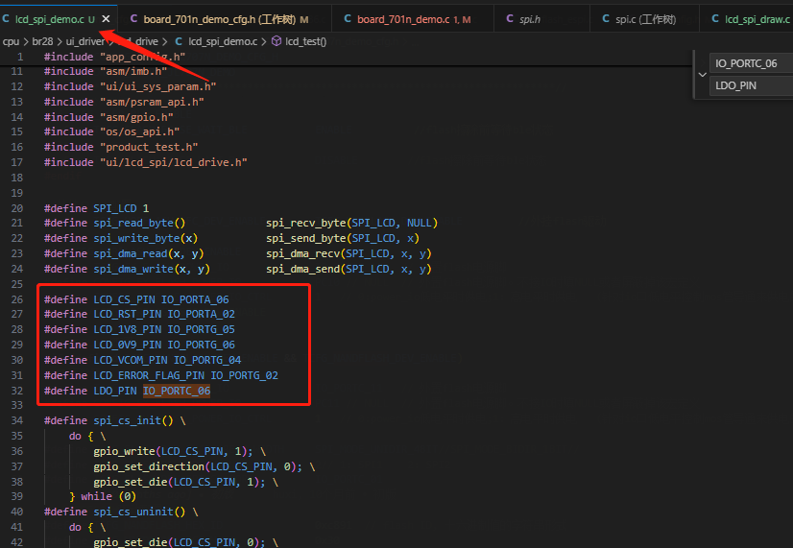Click LCD_1V8_PIN on line 28
Image resolution: width=793 pixels, height=548 pixels.
click(x=128, y=329)
